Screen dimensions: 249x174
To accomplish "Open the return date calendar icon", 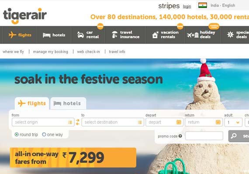I will point(218,122).
